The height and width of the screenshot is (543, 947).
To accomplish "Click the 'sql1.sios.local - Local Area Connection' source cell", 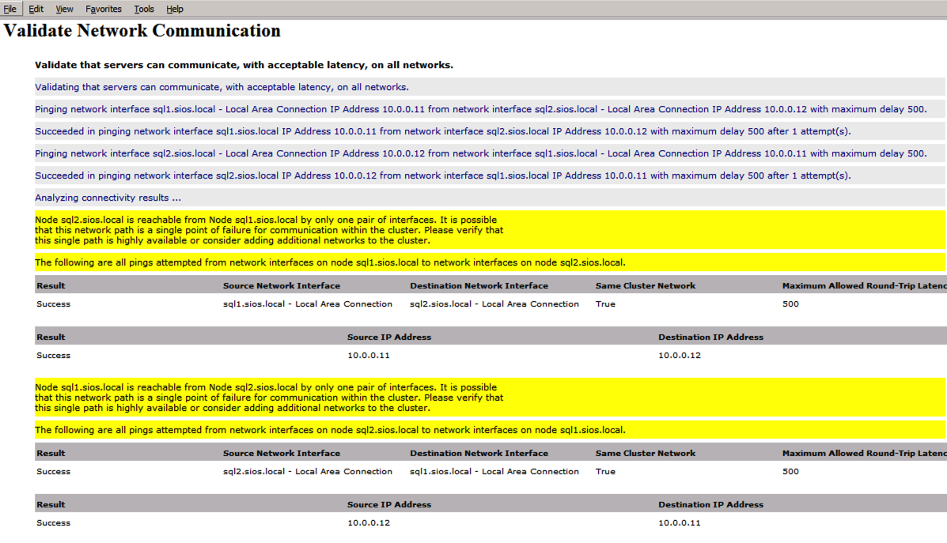I will tap(307, 304).
